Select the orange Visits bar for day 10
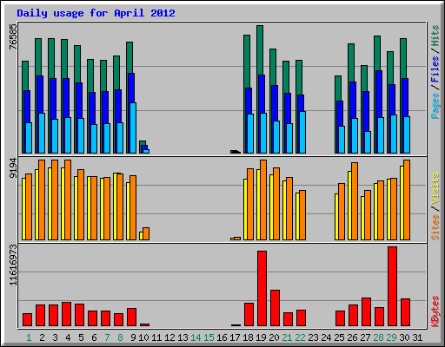Screen dimensions: 445x347 click(x=146, y=233)
